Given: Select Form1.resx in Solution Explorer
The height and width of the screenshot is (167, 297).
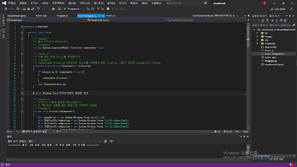Looking at the screenshot, I should click(x=270, y=58).
